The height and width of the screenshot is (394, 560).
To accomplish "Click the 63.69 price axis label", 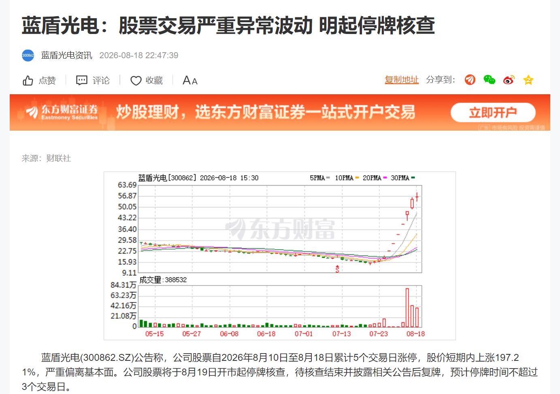I will click(x=127, y=185).
